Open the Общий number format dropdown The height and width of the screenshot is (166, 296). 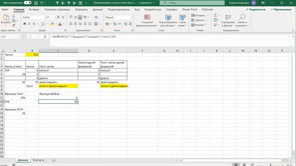coord(131,18)
